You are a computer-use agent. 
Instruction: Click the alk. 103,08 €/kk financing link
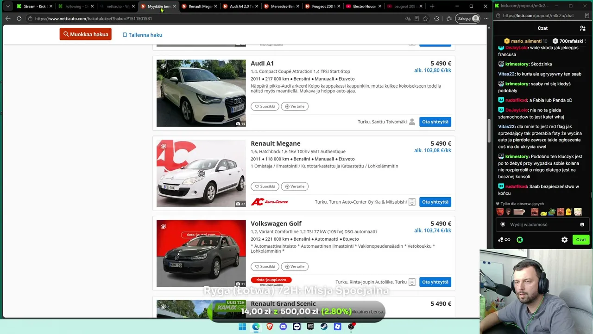pos(433,150)
